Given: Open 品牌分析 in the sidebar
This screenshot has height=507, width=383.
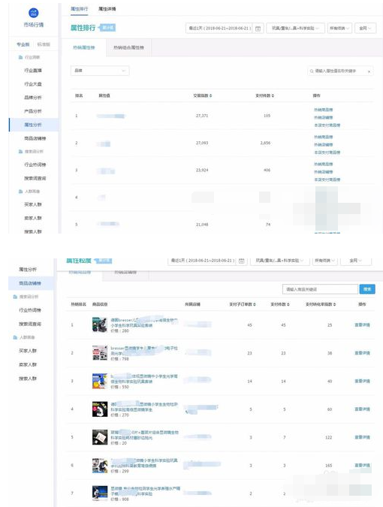Looking at the screenshot, I should pyautogui.click(x=33, y=98).
